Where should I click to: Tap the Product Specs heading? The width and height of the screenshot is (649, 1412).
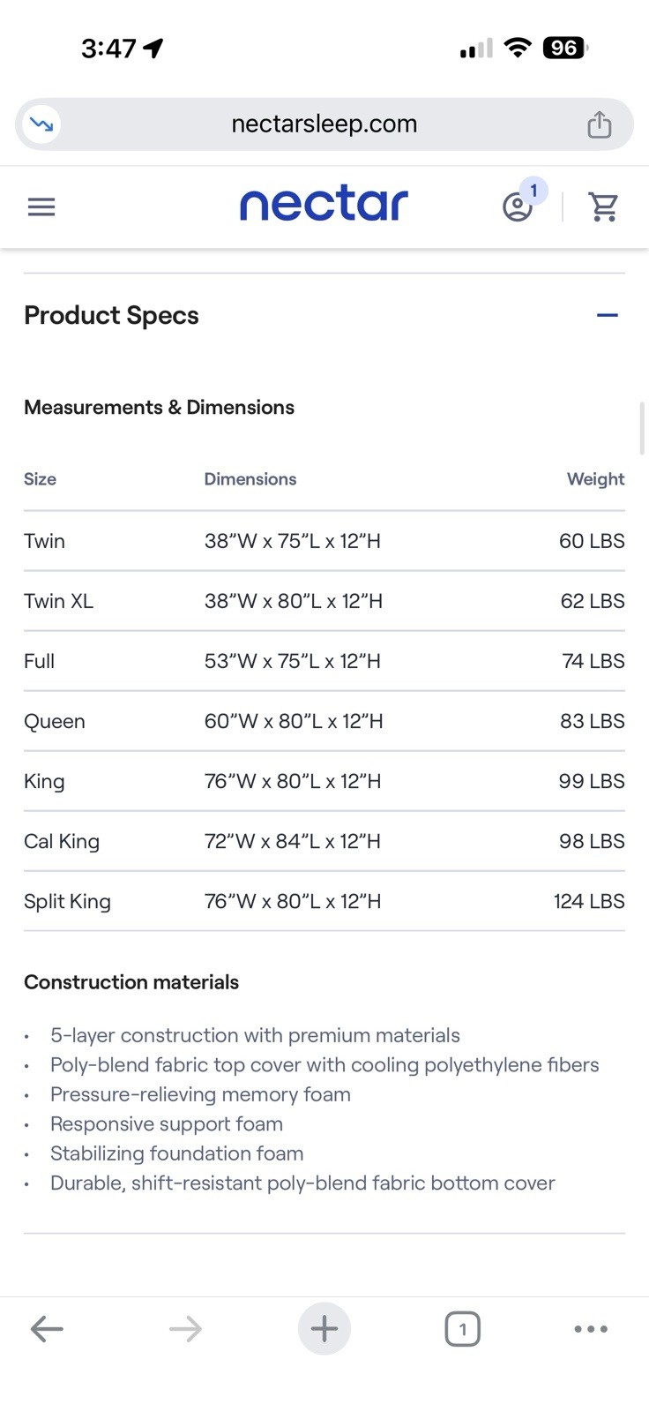[111, 315]
